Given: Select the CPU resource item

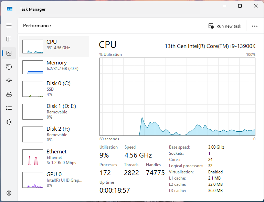Looking at the screenshot, I should click(54, 47).
